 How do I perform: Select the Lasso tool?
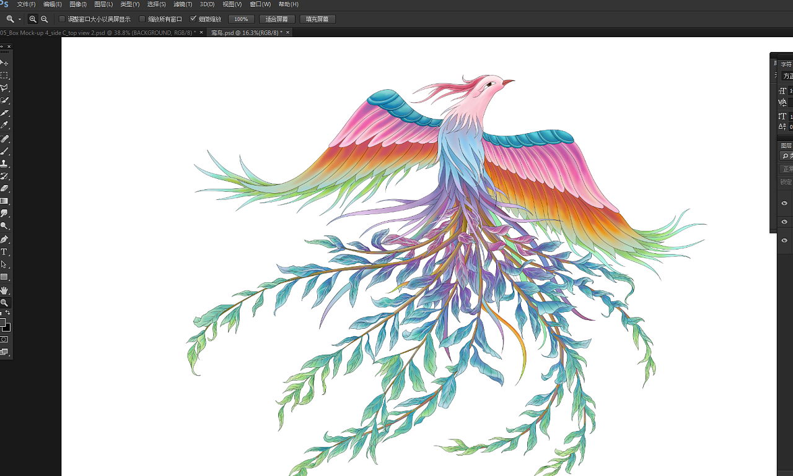[4, 88]
